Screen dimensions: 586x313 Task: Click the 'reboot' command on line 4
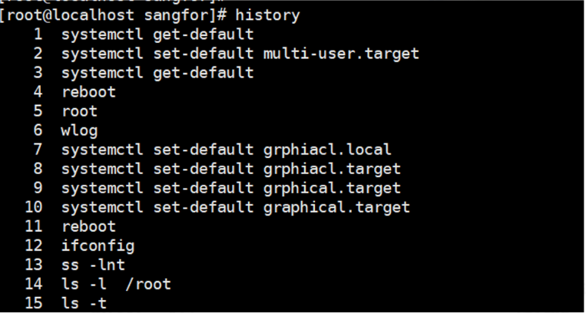click(89, 92)
